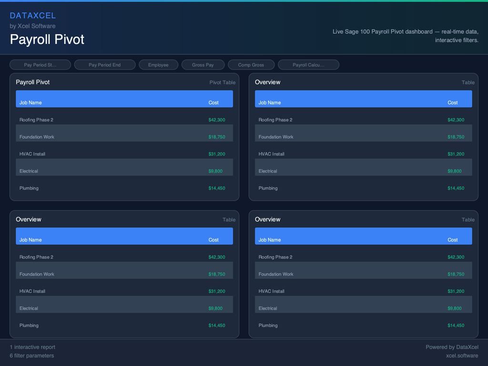
Task: Click the Powered by DataXcel footer text
Action: pyautogui.click(x=452, y=347)
